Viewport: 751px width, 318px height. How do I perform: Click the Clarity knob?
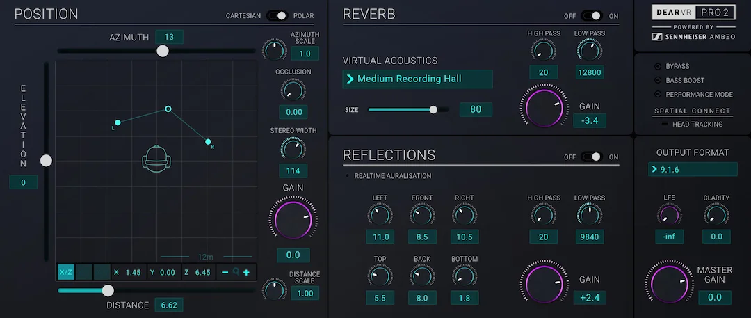pyautogui.click(x=716, y=214)
